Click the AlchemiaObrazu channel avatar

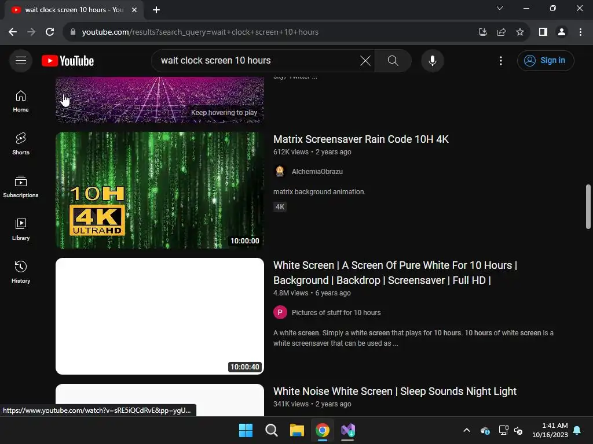tap(280, 171)
